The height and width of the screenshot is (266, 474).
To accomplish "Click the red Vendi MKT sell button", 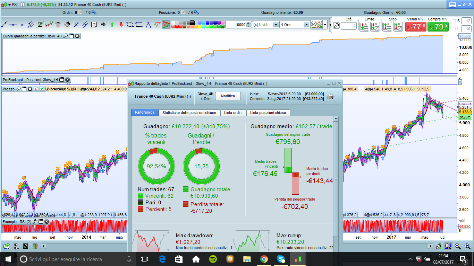I will (x=415, y=26).
